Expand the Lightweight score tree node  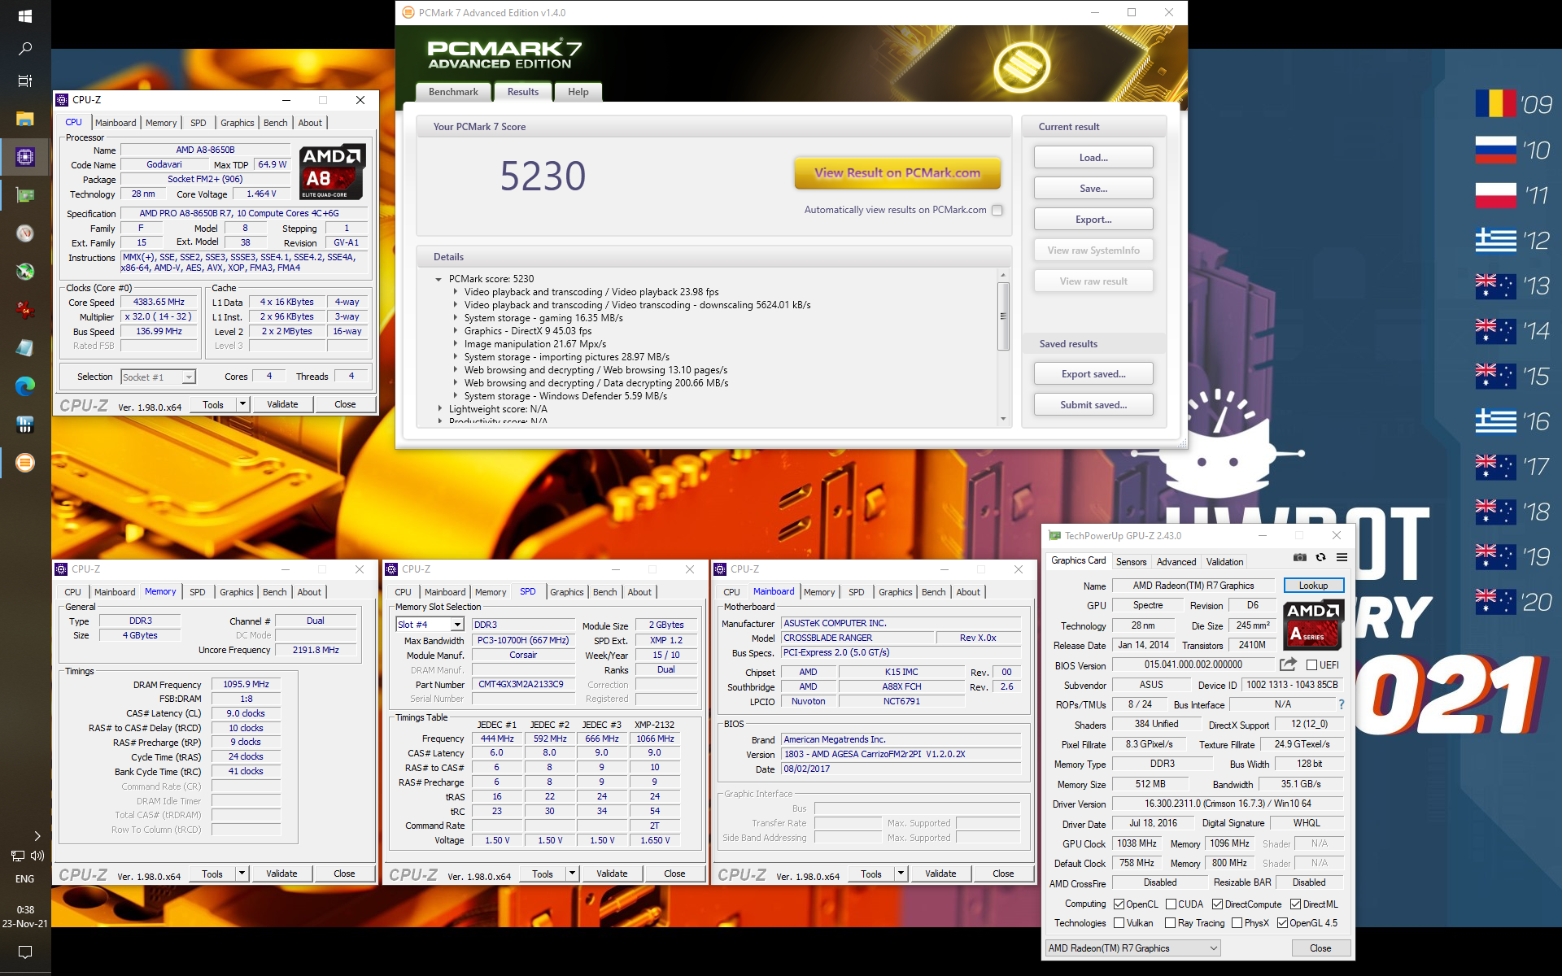click(x=440, y=409)
